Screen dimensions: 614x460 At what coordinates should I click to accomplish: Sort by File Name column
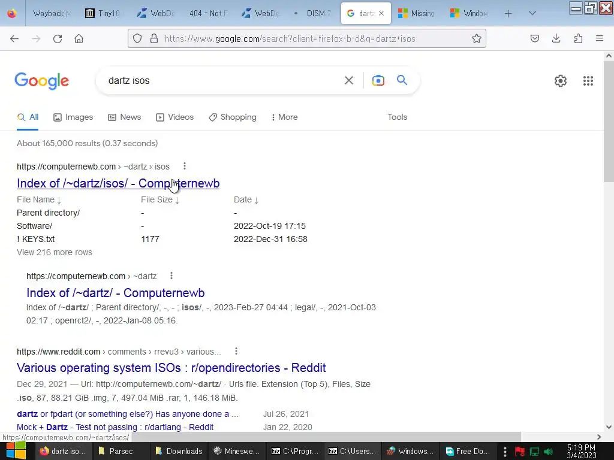tap(39, 199)
